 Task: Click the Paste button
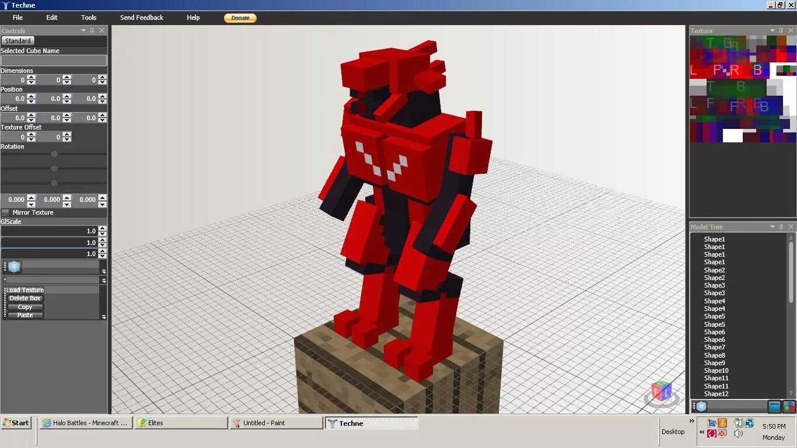25,315
